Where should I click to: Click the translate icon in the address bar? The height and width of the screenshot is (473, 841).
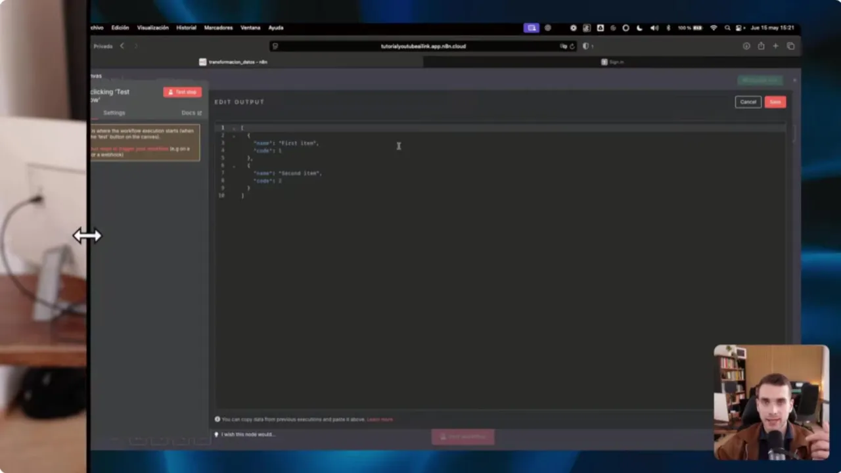(563, 46)
